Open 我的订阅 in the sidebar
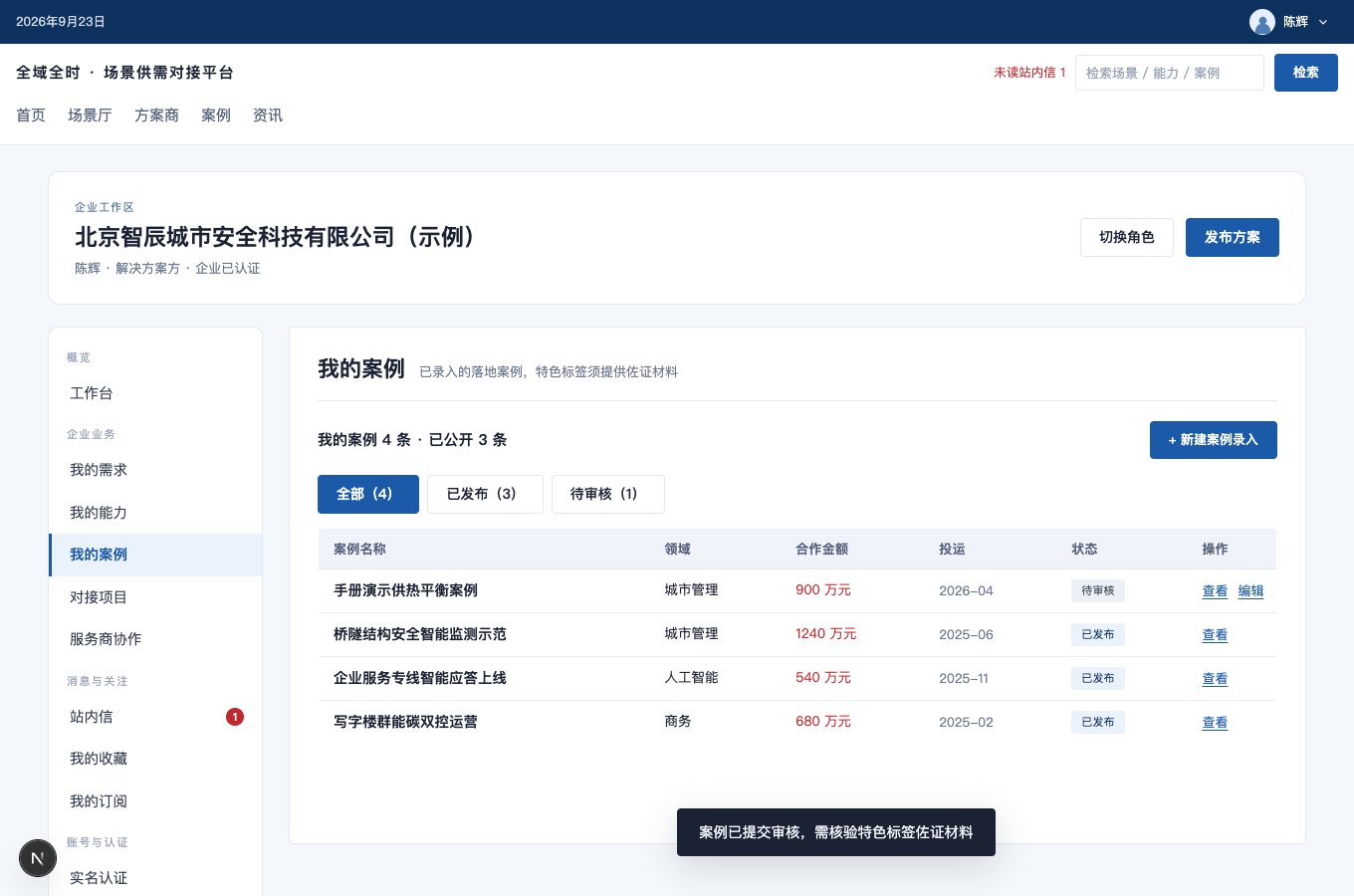 155,801
